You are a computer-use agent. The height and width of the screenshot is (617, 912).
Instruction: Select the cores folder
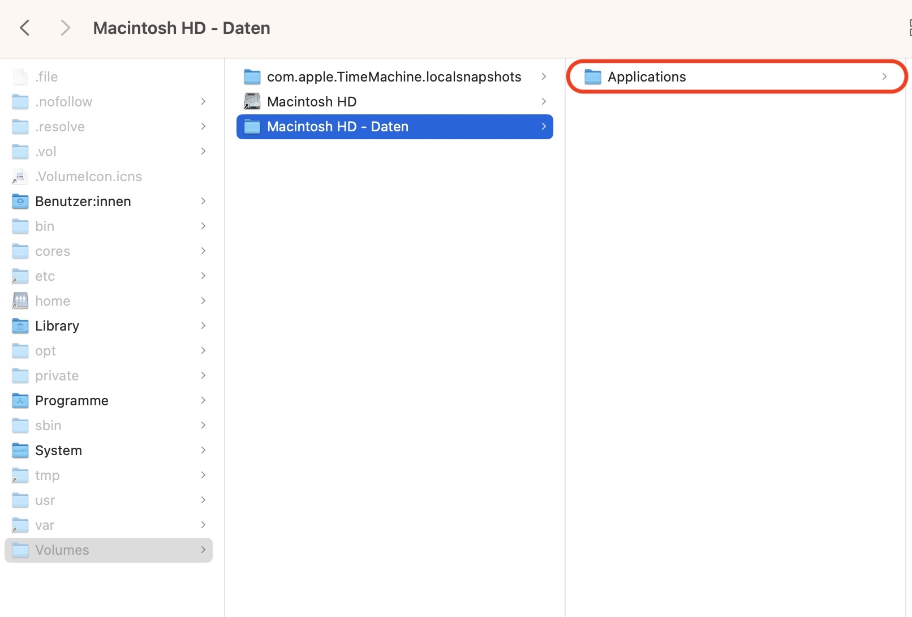[x=53, y=251]
